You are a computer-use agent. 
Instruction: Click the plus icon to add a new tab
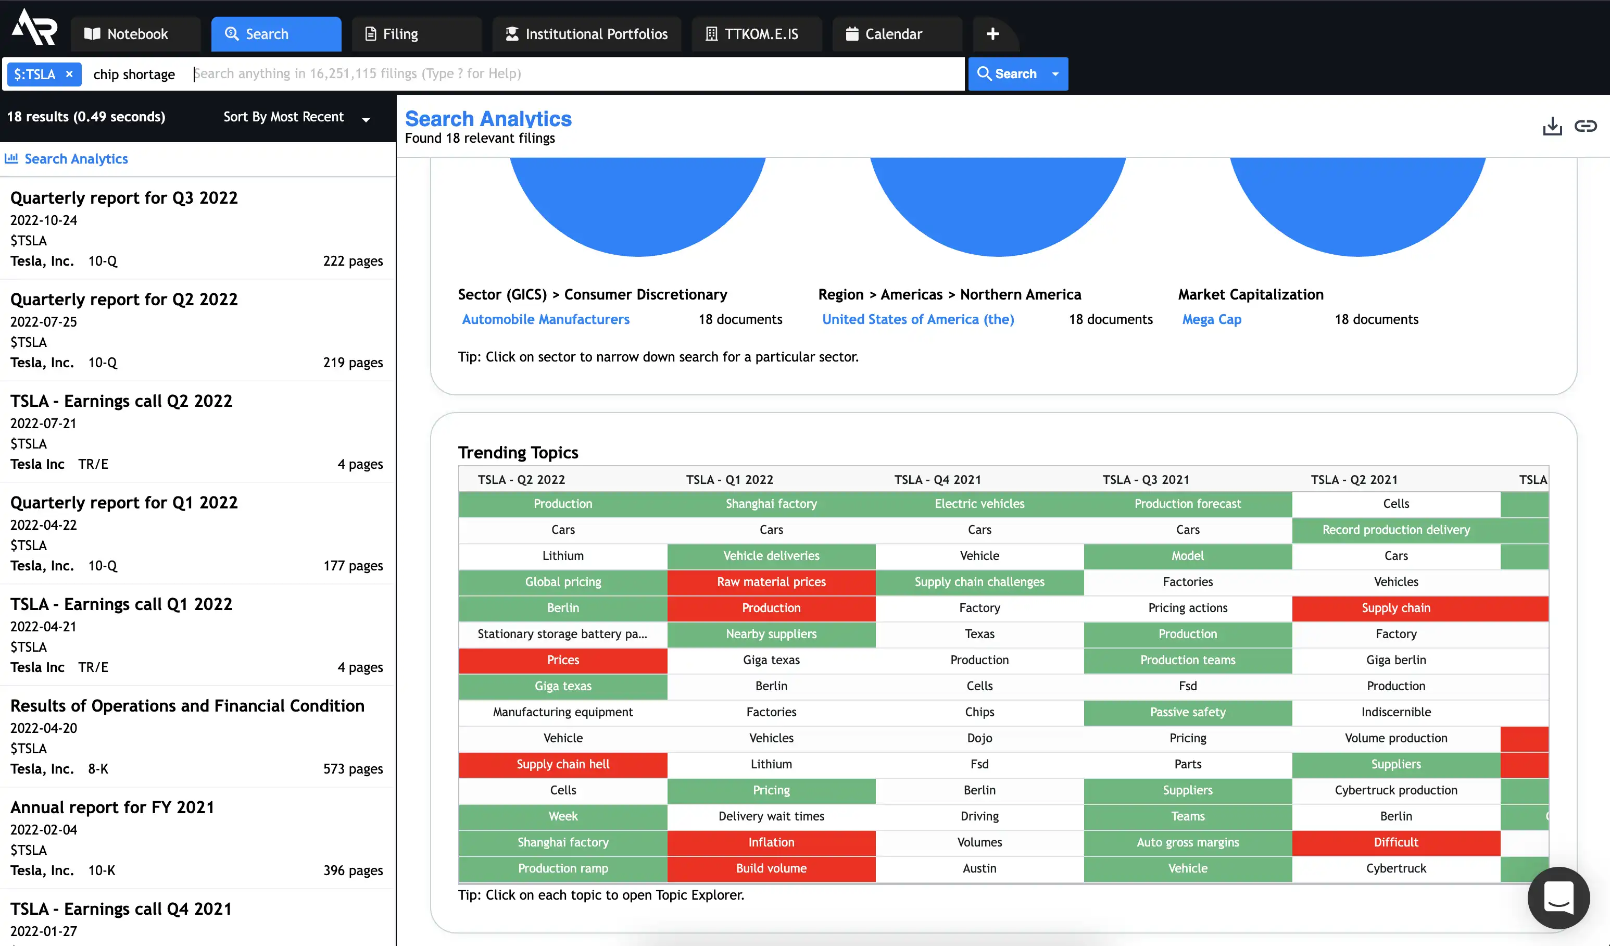point(992,33)
